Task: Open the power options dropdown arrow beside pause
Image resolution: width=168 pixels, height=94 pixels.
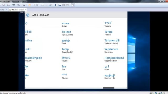Action: pos(32,5)
